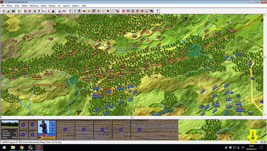Click the yellow ring toolbar icon

(103, 11)
